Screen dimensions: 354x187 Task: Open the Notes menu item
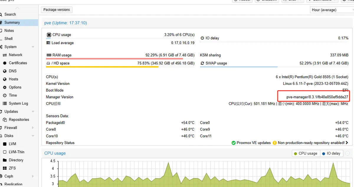pyautogui.click(x=19, y=31)
